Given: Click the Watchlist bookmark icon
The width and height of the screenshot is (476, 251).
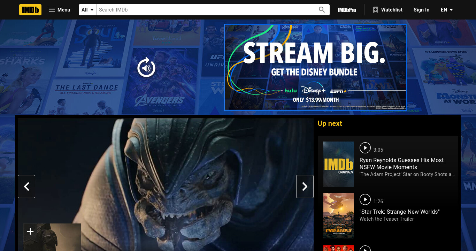Looking at the screenshot, I should (x=375, y=10).
